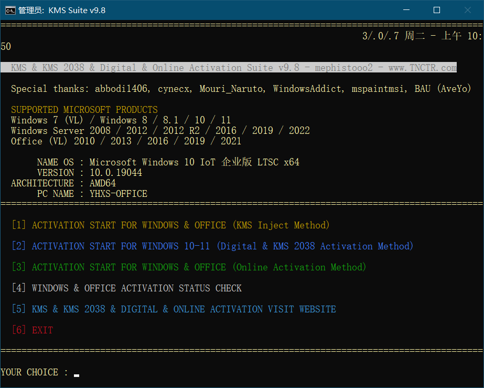The image size is (484, 388).
Task: Click option [2] Digital & KMS 2038 line
Action: point(212,246)
